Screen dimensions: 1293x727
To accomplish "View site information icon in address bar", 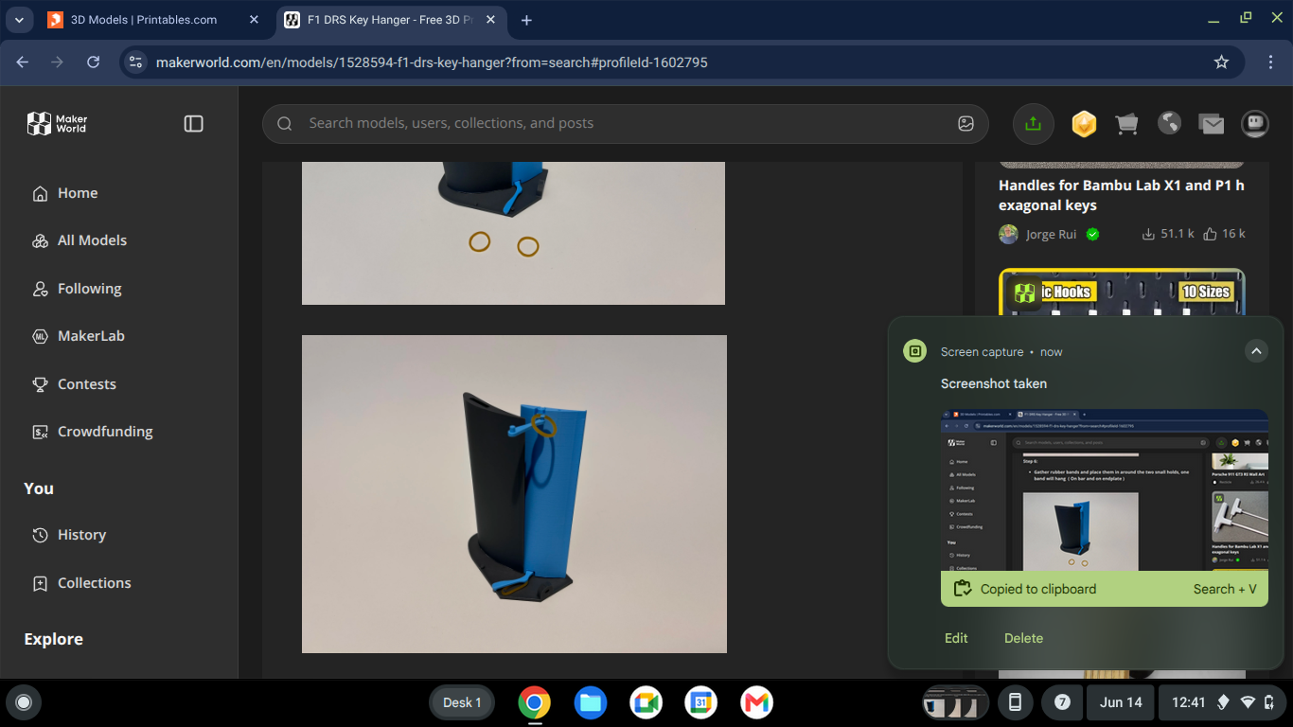I will point(135,62).
